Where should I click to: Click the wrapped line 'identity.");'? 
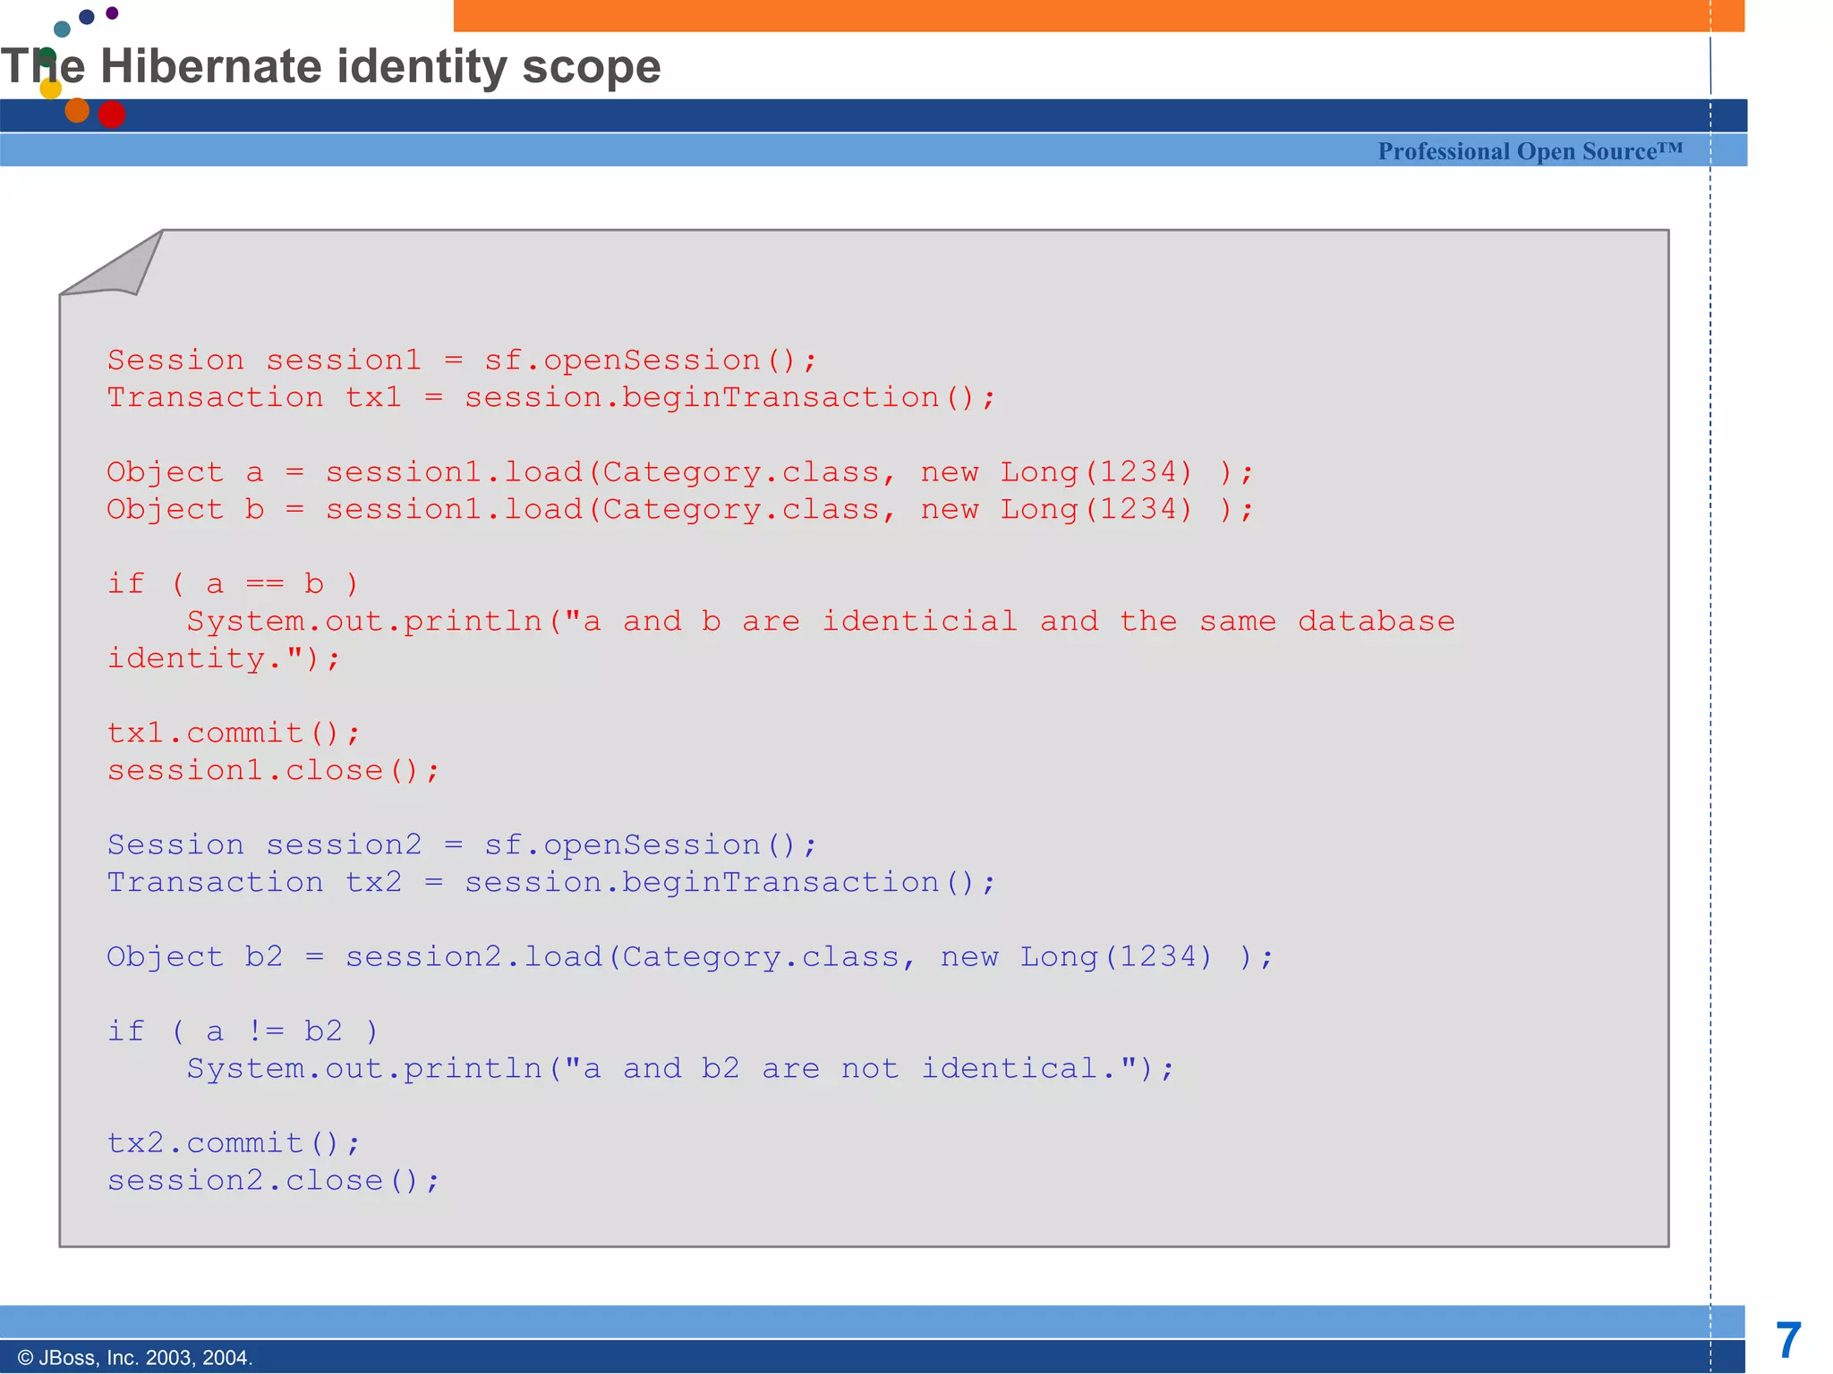(224, 659)
